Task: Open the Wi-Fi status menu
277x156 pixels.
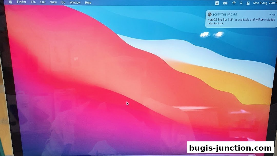Action: click(234, 3)
